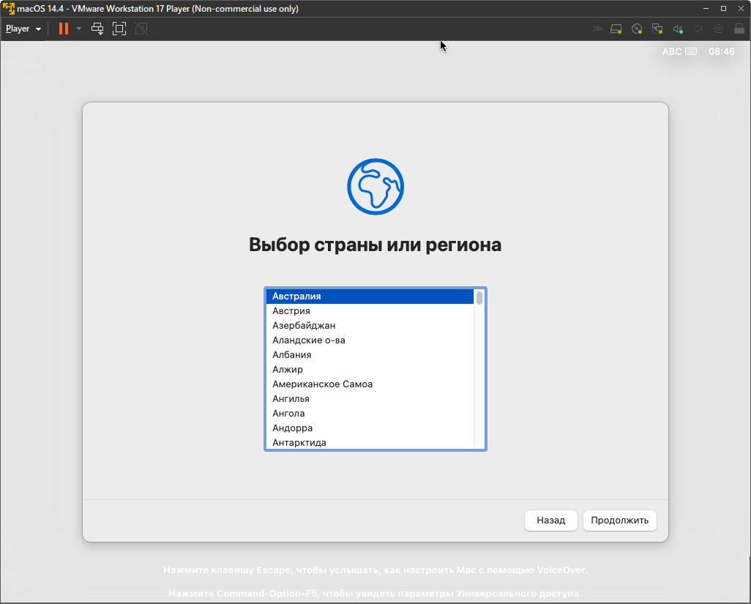
Task: Expand the hidden devices chevron arrows
Action: click(598, 29)
